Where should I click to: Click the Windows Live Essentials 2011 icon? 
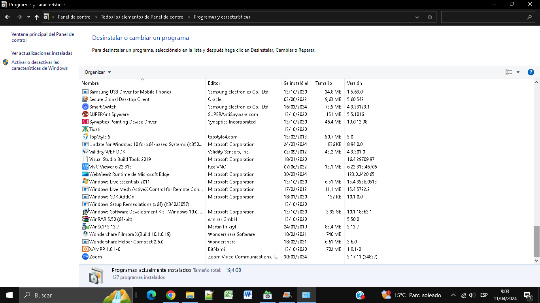(x=85, y=182)
